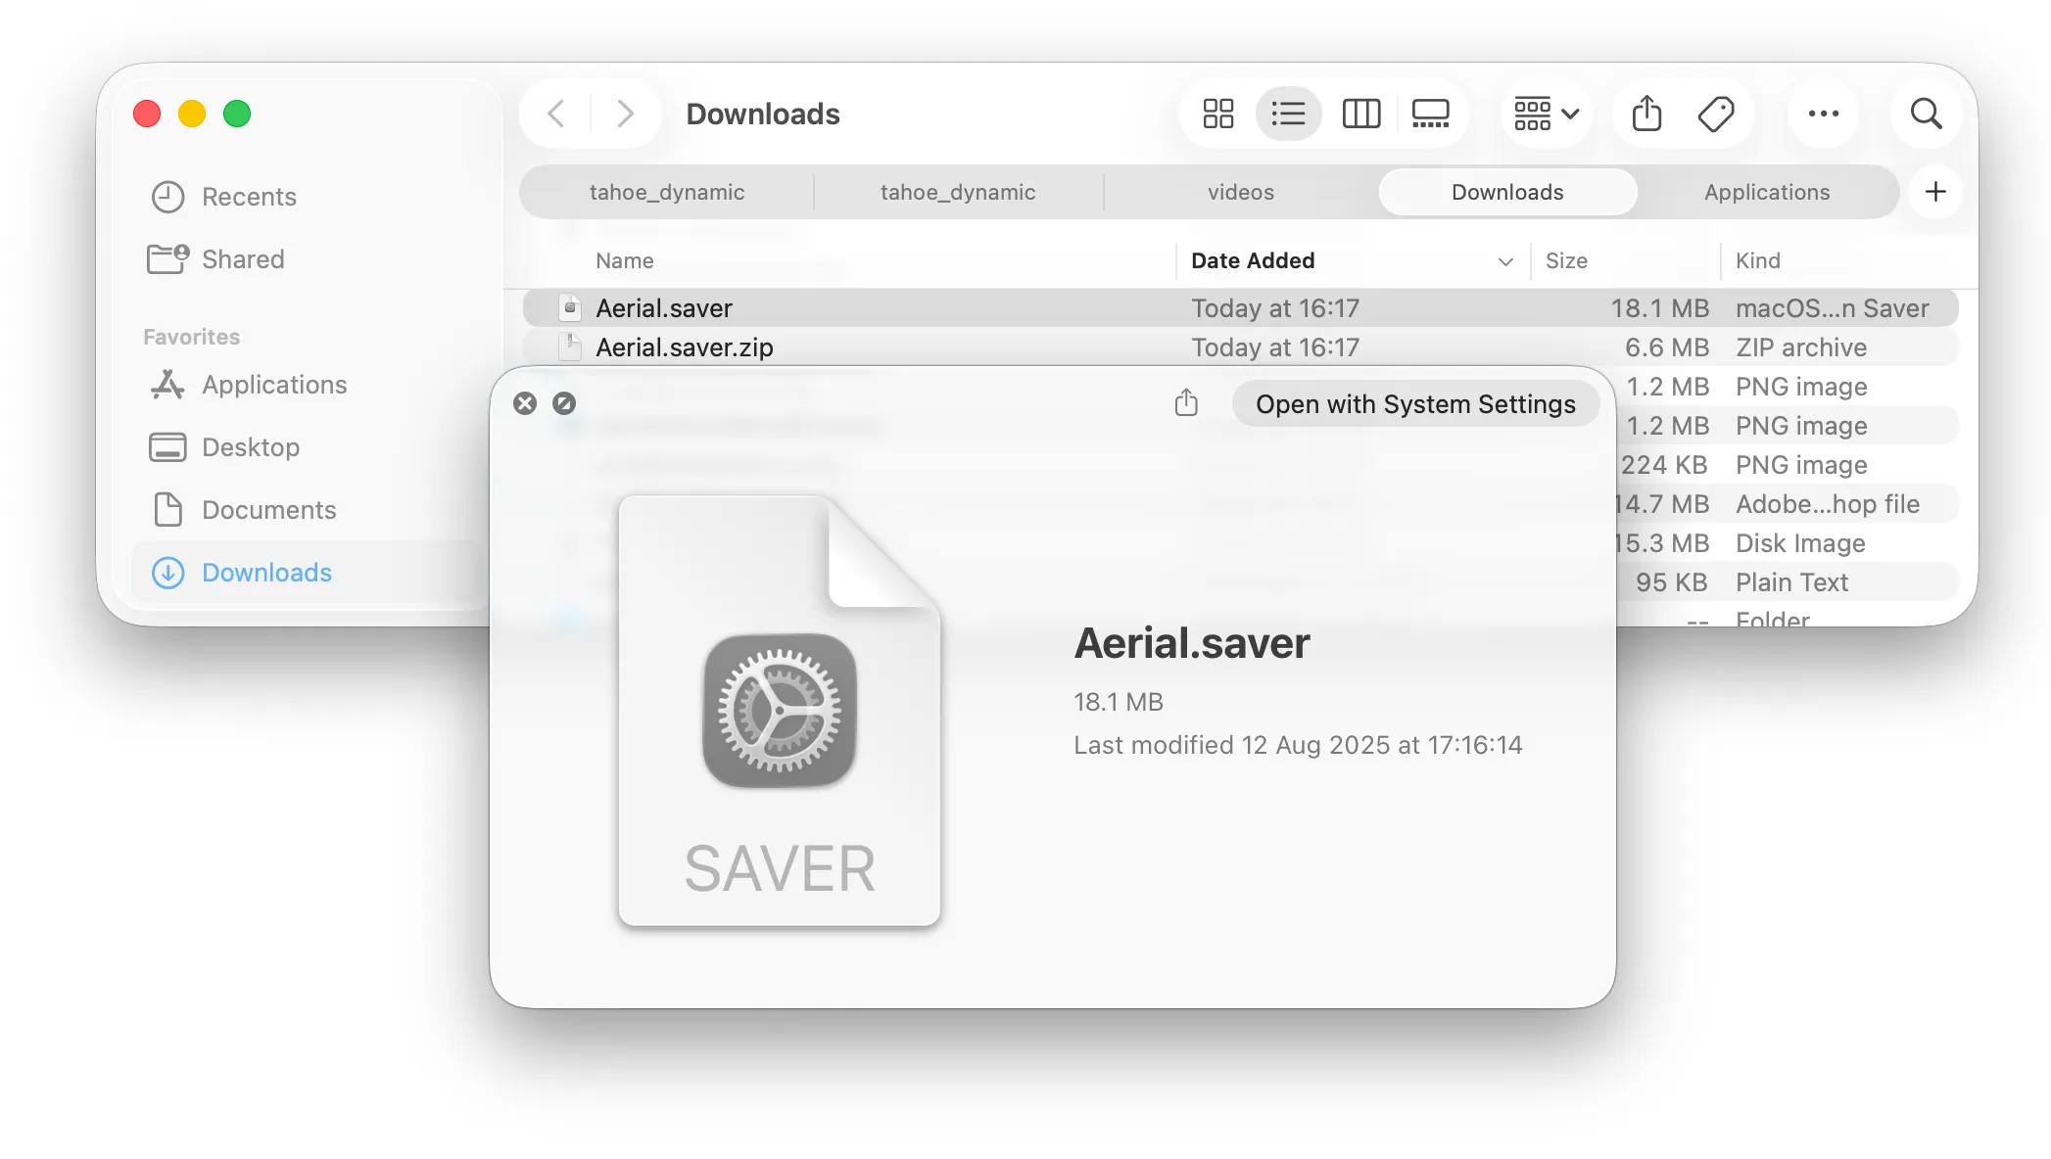Switch to list view

point(1288,114)
